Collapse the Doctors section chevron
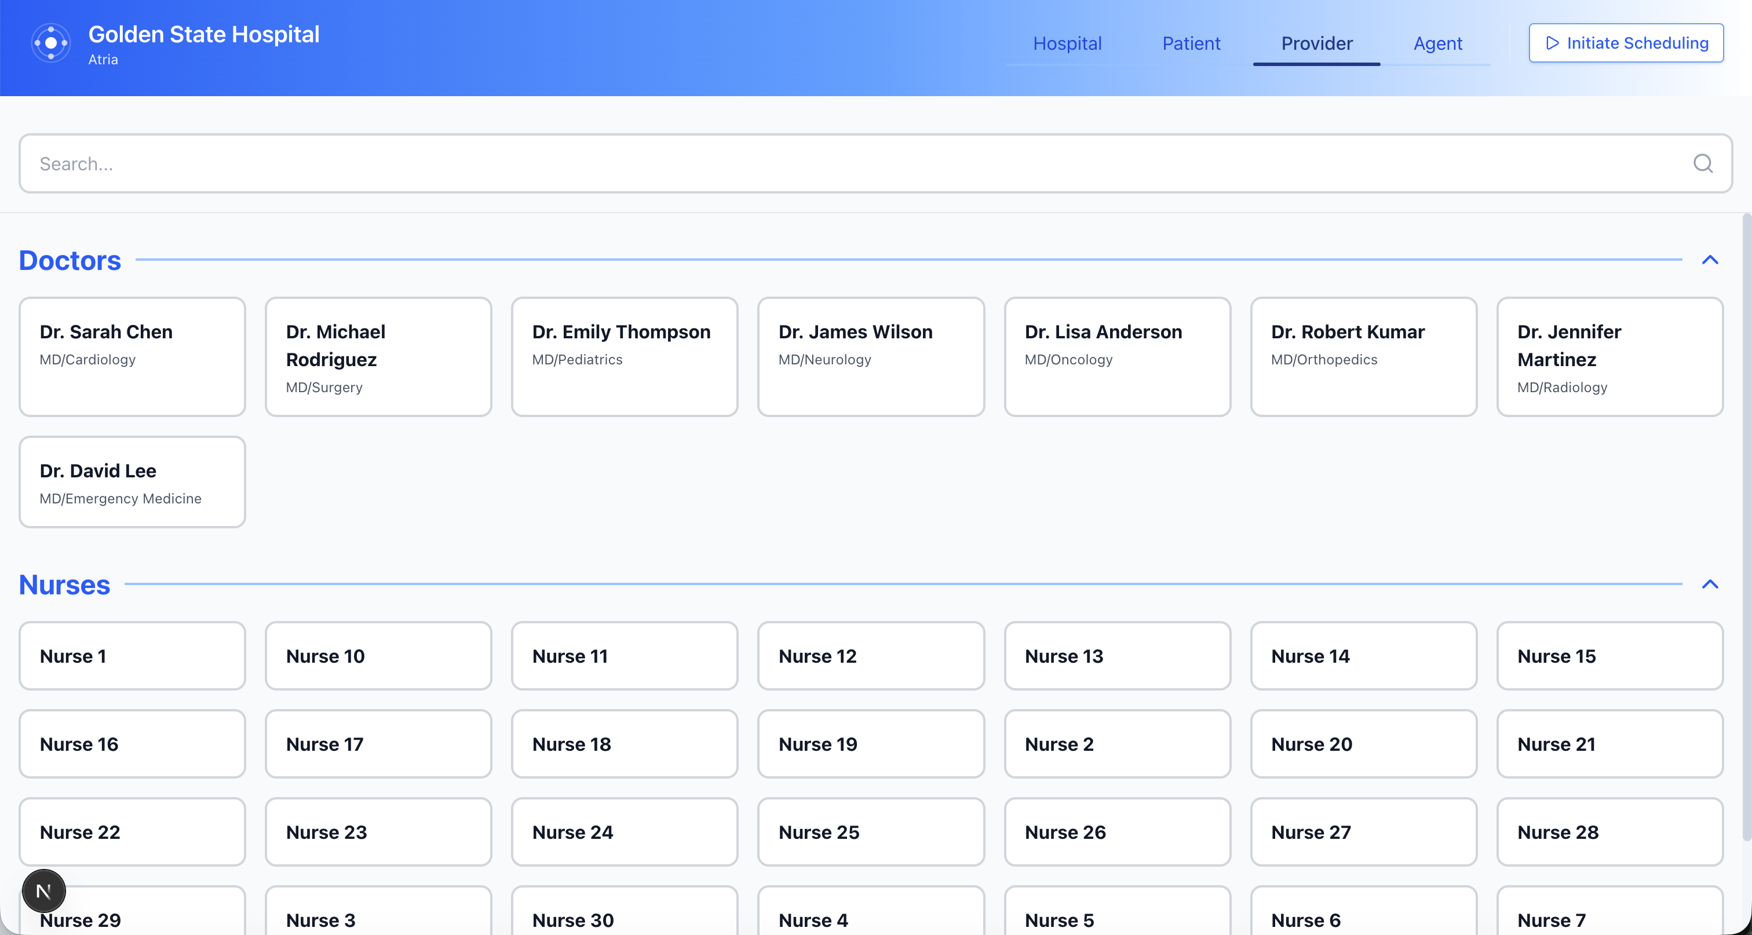Screen dimensions: 1752x935 (x=1710, y=260)
